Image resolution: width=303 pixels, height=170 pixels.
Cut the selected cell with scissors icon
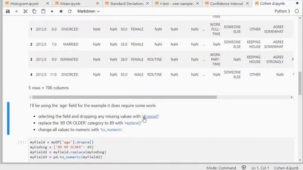click(25, 11)
